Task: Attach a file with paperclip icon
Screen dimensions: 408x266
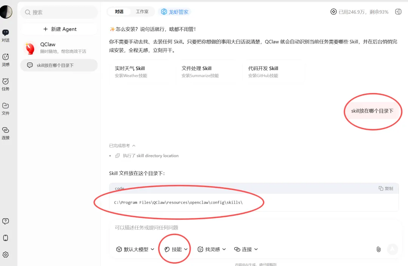Action: [379, 249]
